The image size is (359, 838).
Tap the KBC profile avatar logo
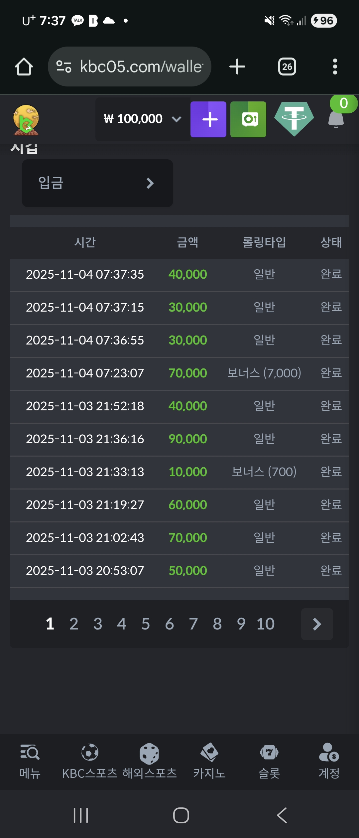(26, 120)
